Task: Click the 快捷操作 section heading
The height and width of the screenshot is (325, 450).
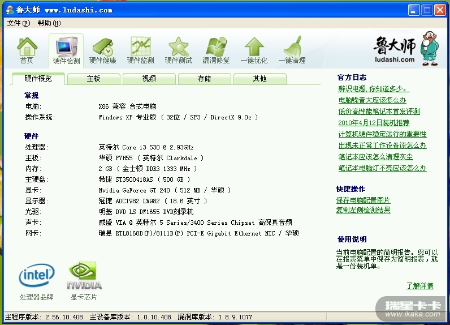Action: click(x=351, y=189)
